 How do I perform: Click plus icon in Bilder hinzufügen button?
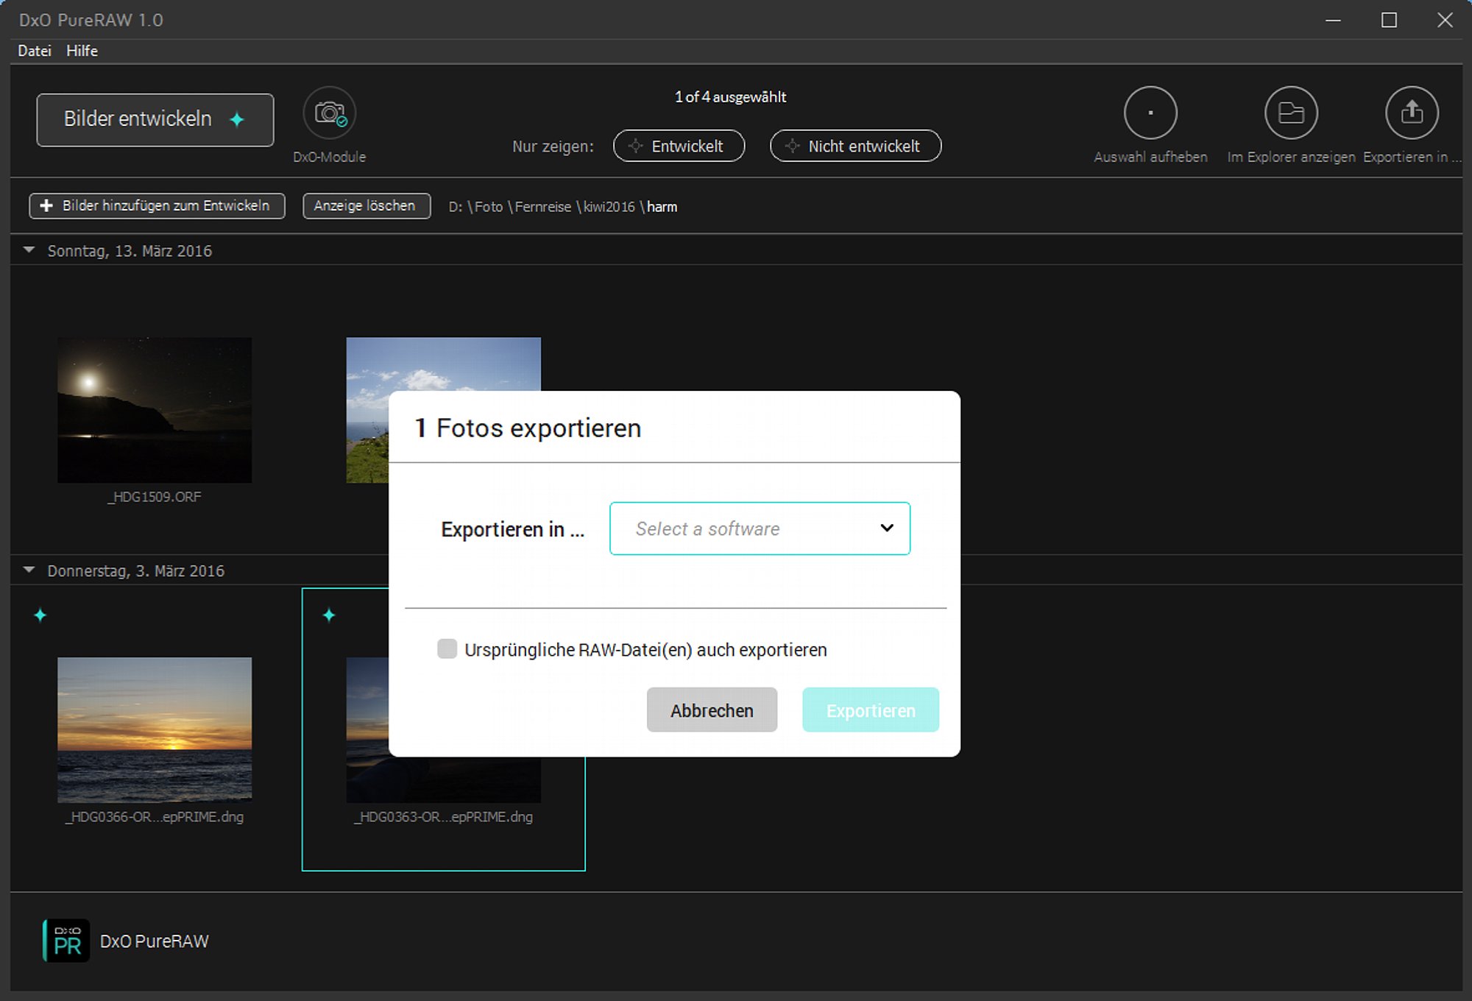[x=46, y=206]
